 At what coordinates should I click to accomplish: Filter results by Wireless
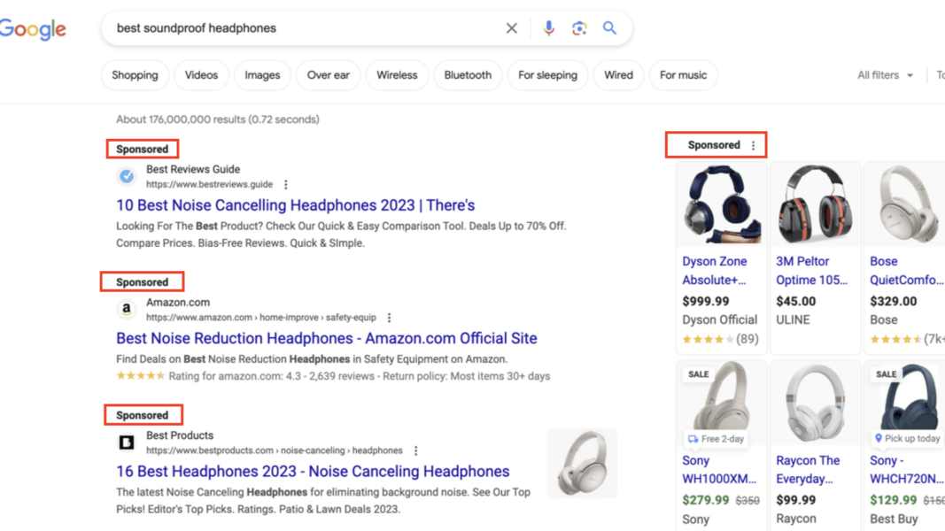397,74
